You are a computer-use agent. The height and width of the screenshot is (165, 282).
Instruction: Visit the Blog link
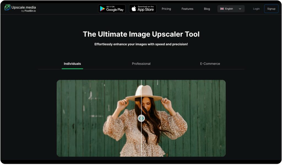pos(207,9)
